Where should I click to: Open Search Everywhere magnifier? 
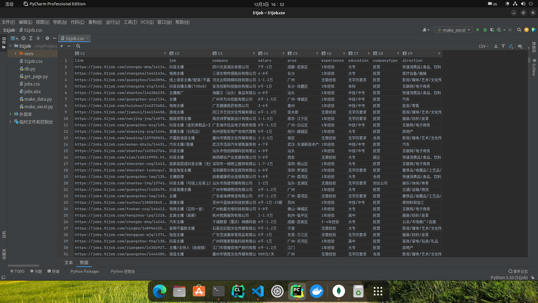(519, 30)
